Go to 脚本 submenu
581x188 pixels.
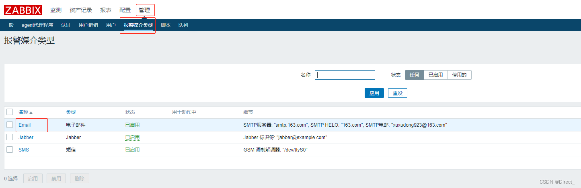(x=166, y=25)
